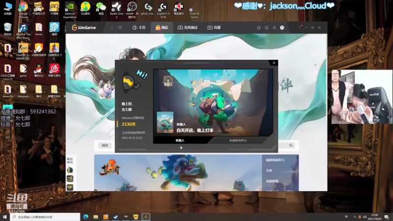Select Draw & Guess desktop shortcut
The height and width of the screenshot is (221, 393).
click(194, 10)
